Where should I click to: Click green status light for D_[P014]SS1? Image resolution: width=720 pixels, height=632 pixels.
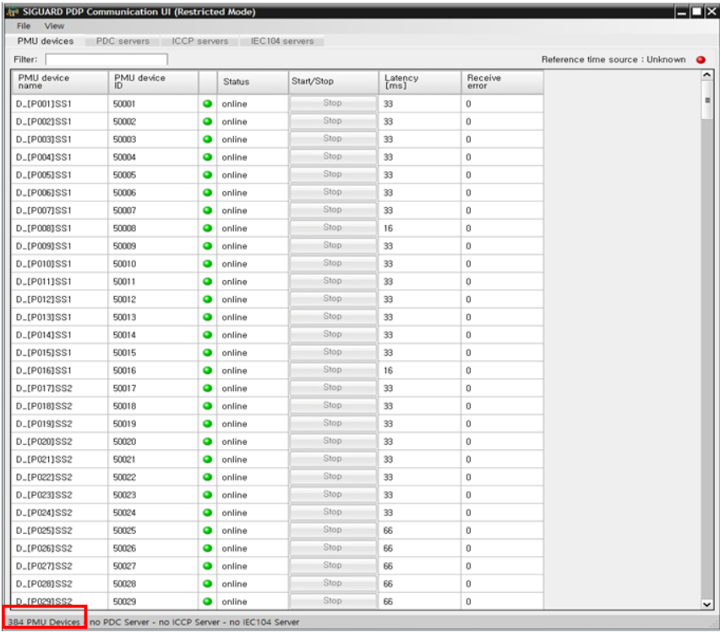208,335
